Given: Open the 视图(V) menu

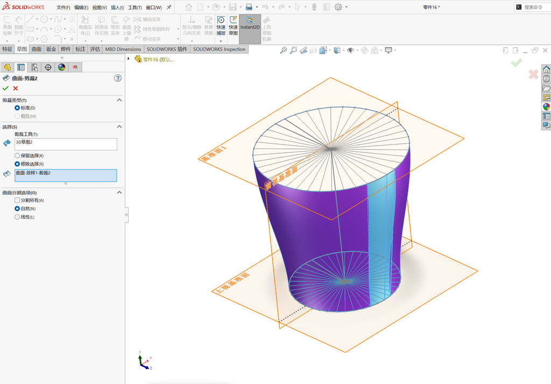Looking at the screenshot, I should tap(100, 8).
